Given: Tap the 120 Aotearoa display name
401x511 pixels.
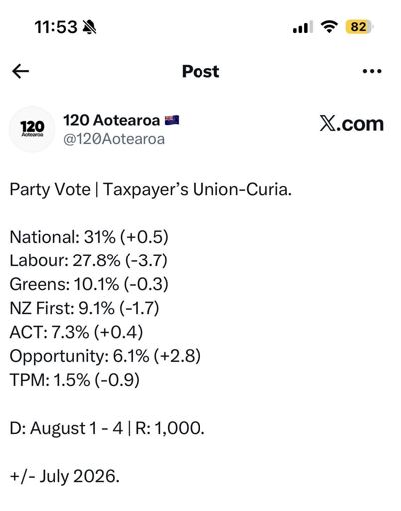Looking at the screenshot, I should (111, 120).
